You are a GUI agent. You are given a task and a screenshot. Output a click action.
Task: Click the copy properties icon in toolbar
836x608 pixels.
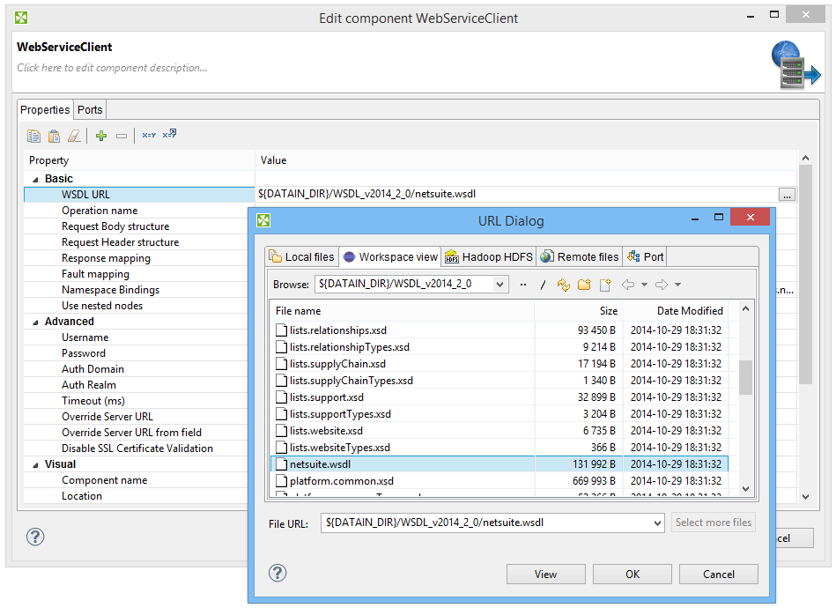[x=33, y=136]
